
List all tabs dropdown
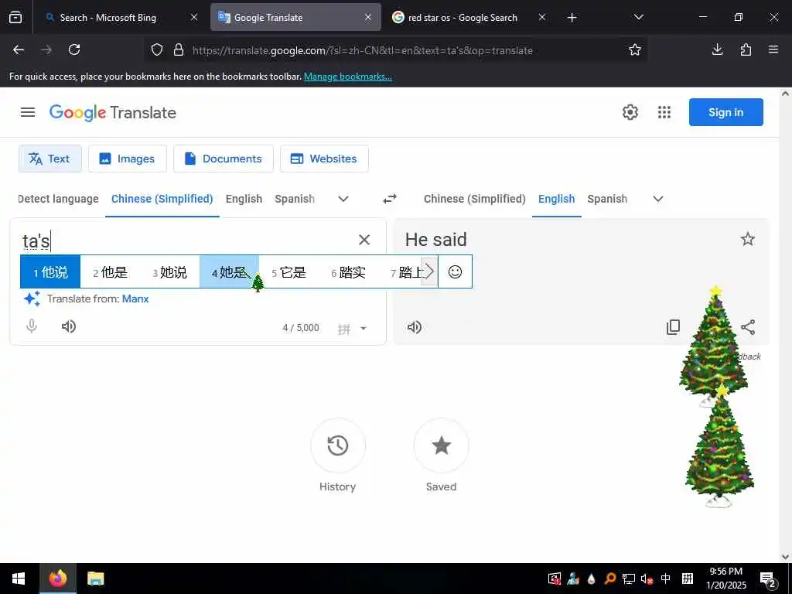click(638, 17)
